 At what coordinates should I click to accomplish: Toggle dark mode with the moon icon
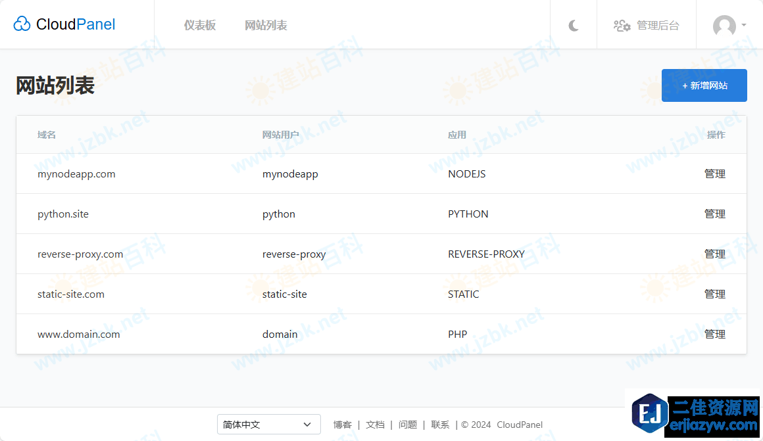coord(573,25)
